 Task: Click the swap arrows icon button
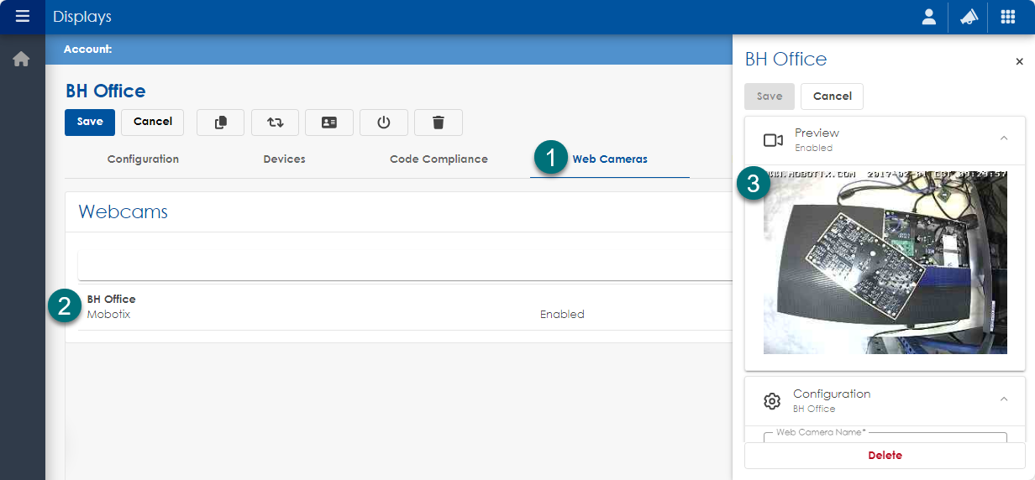click(x=275, y=123)
